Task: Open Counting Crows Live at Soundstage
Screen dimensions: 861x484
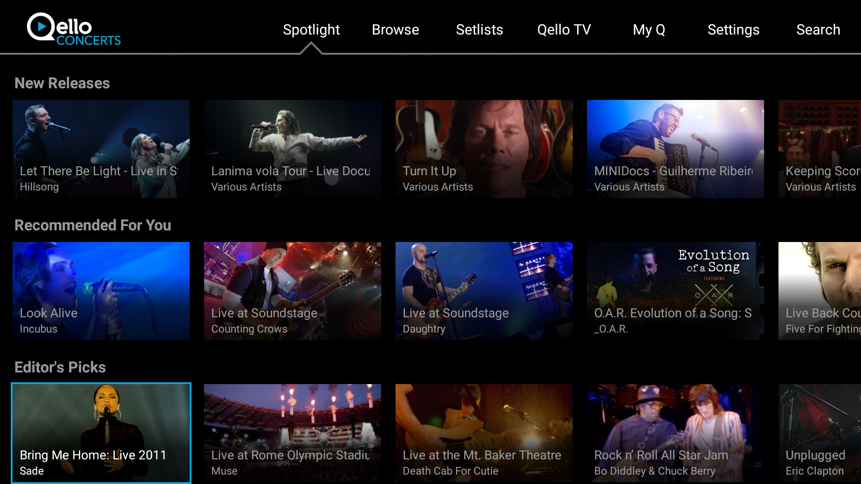Action: point(292,291)
